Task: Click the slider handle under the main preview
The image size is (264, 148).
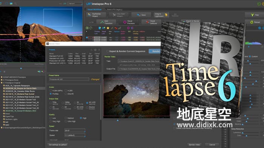Action: 21,68
